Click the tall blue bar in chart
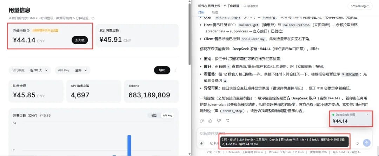 coord(129,145)
